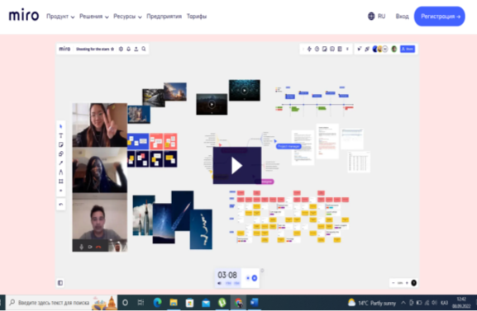Select the Sticky note tool

61,144
